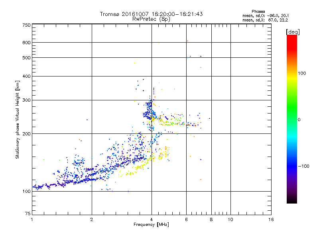This screenshot has height=239, width=319.
Task: Click the x-axis tick label '2'
Action: coord(92,219)
